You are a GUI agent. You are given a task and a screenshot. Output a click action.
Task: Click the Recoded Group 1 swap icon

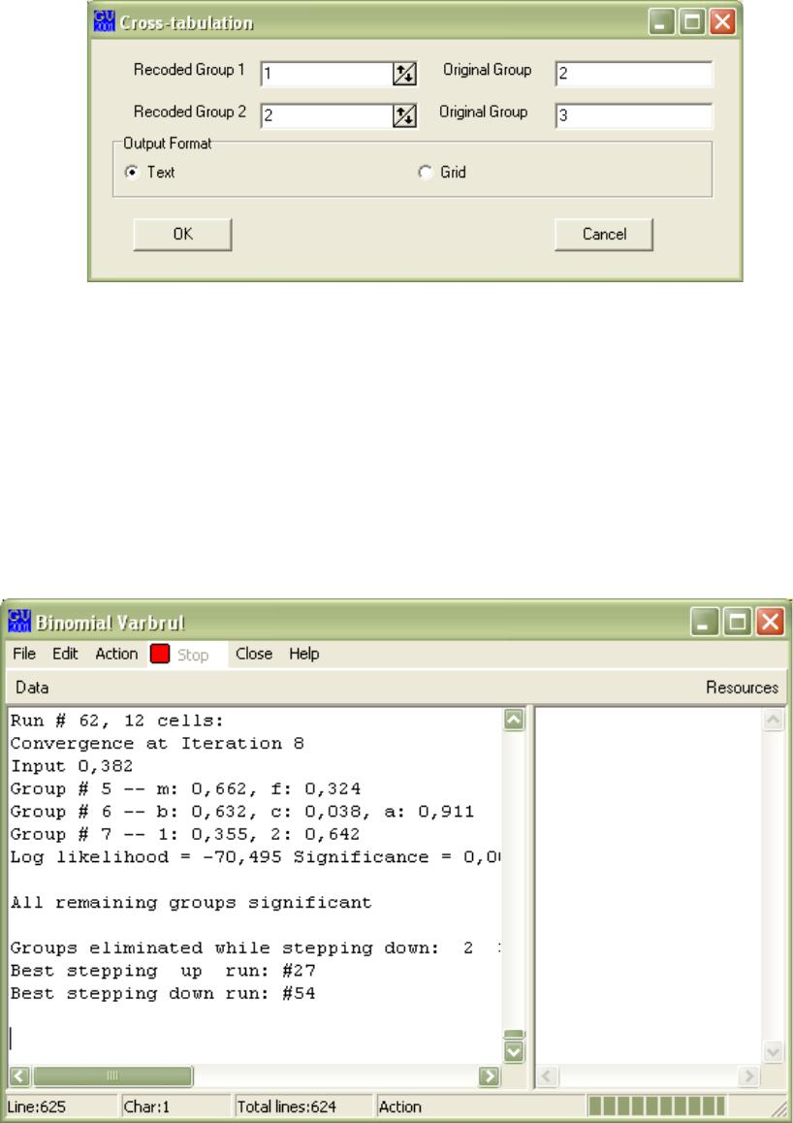(404, 75)
